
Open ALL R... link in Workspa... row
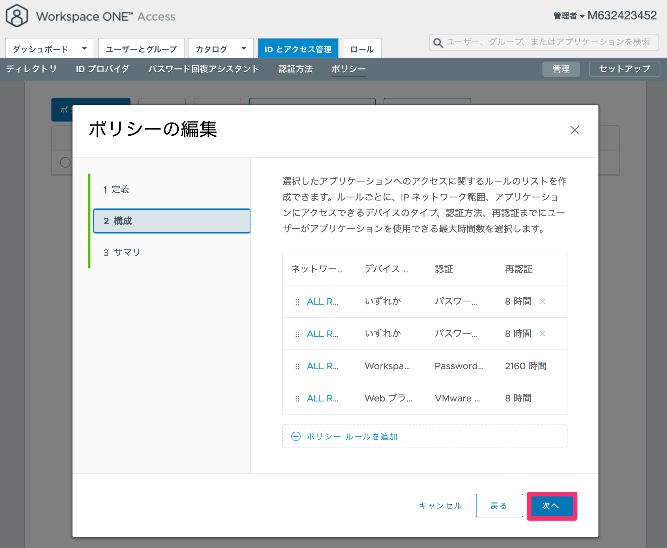(x=322, y=366)
